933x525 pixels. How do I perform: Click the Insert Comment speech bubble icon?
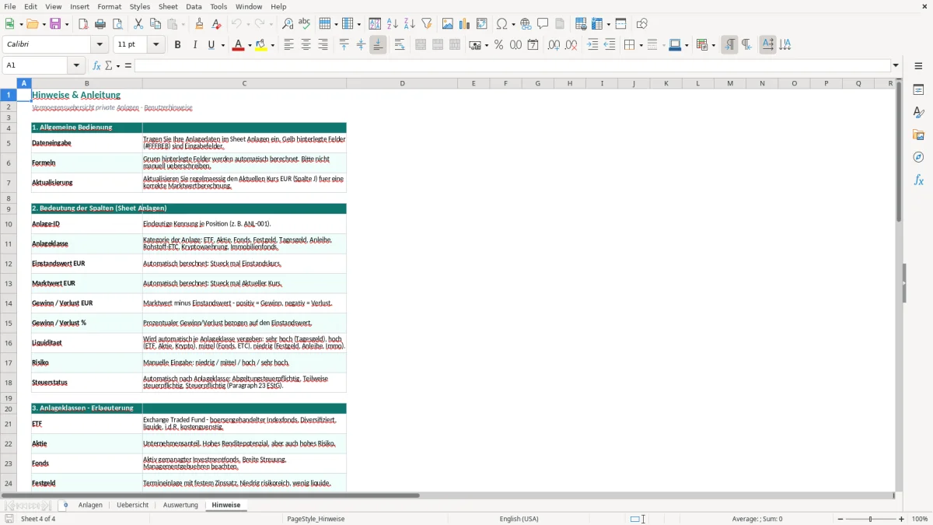tap(543, 24)
